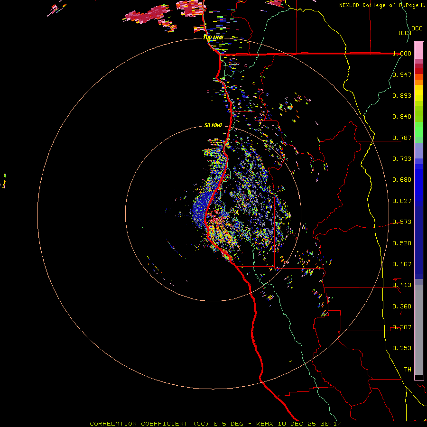
Task: Click the DCC label above the color scale
Action: [x=417, y=28]
